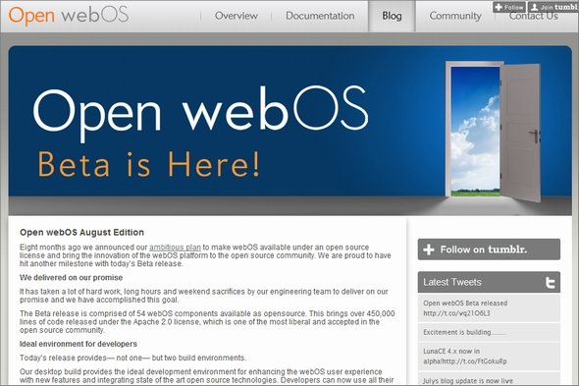Viewport: 579px width, 386px height.
Task: Click the Open webOS Beta is Here banner
Action: click(x=289, y=131)
